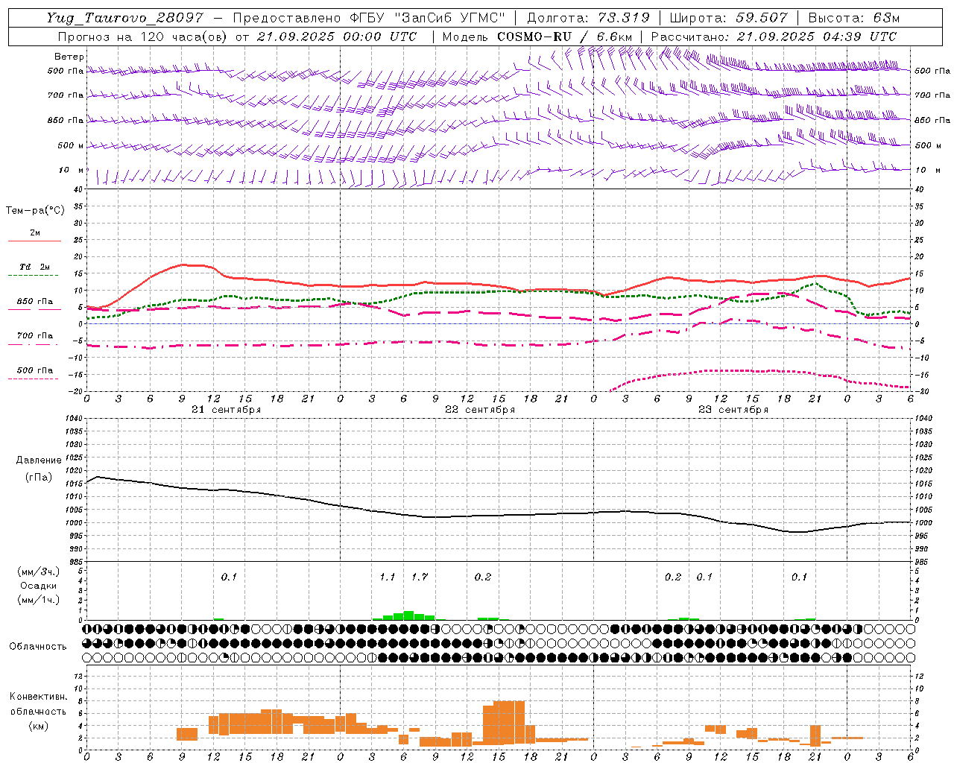Click the 1.1 precipitation amount

388,577
